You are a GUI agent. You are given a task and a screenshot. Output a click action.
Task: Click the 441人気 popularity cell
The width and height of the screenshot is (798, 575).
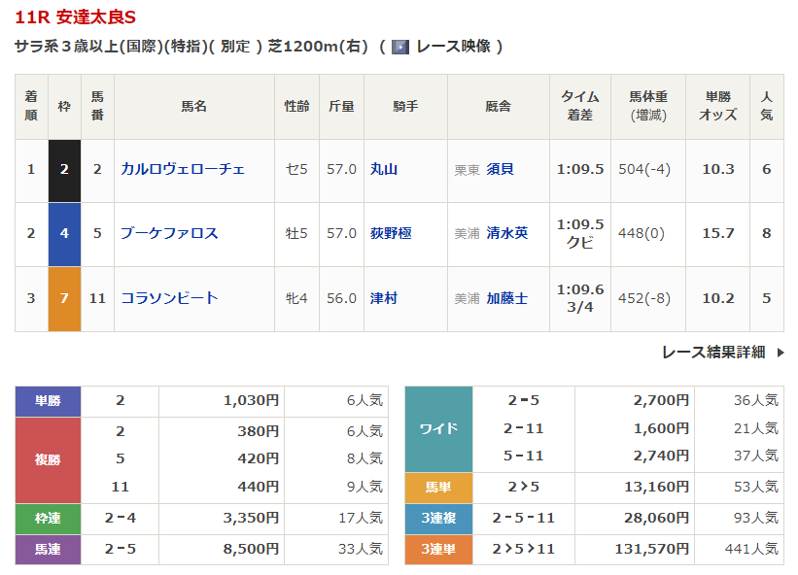[751, 549]
